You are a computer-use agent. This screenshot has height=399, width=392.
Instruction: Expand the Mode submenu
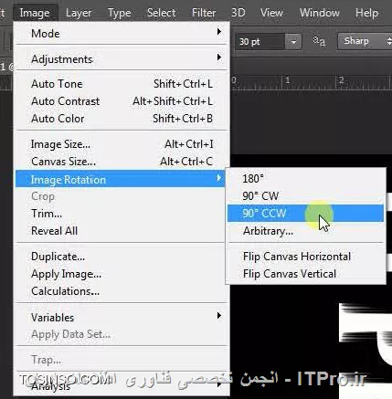(122, 33)
